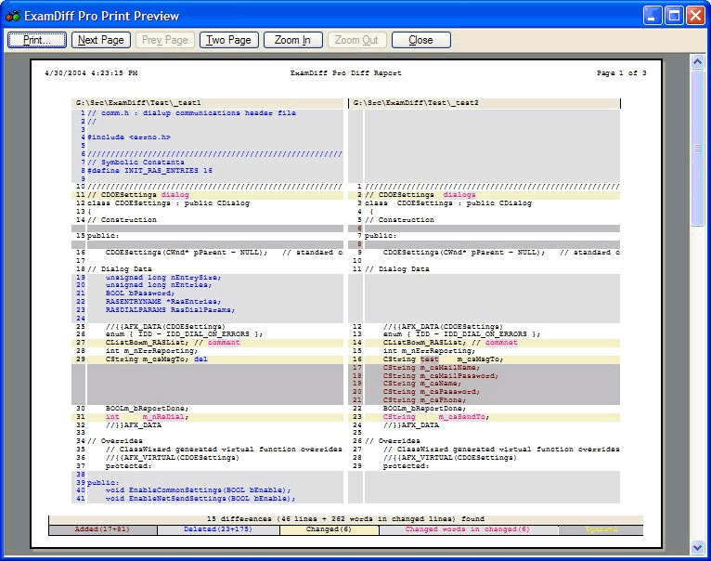This screenshot has height=561, width=711.
Task: Zoom In on the preview
Action: [293, 40]
